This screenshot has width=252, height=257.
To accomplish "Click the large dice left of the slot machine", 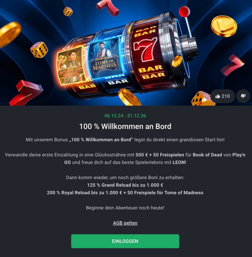I will pos(39,50).
